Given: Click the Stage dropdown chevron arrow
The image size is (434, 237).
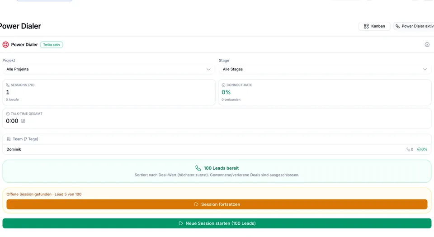Looking at the screenshot, I should (x=425, y=69).
